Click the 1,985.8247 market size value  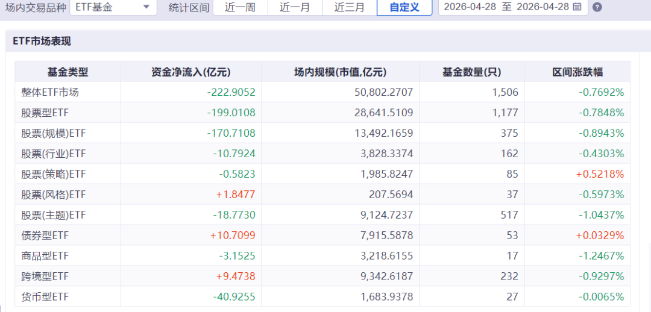(x=386, y=174)
